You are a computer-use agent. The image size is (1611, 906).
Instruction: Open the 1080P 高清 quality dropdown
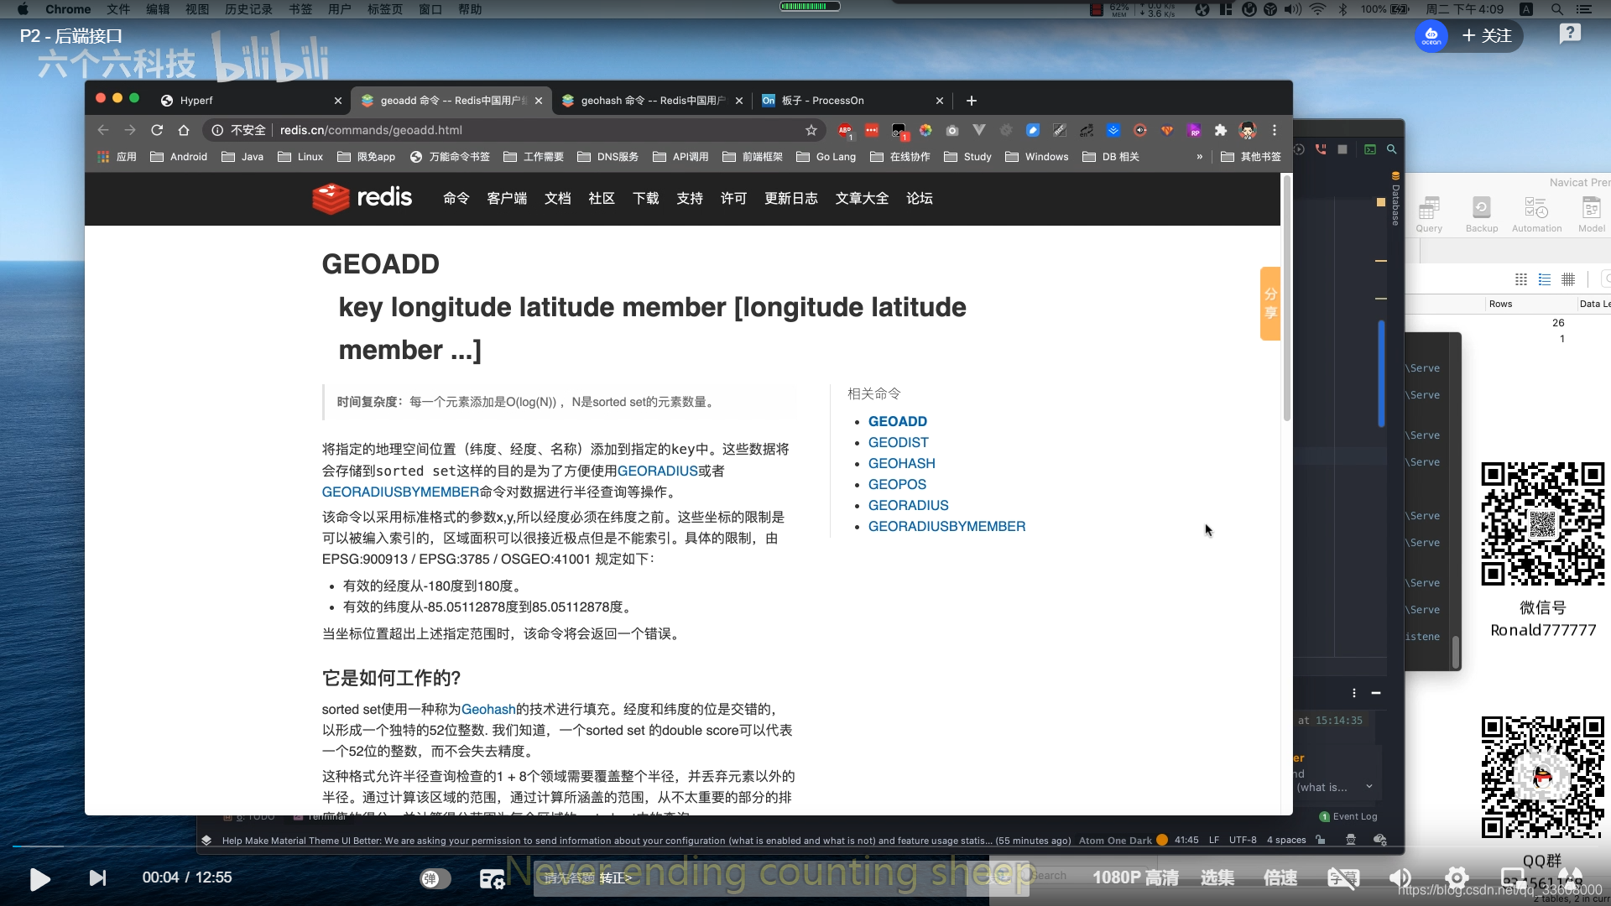point(1135,877)
